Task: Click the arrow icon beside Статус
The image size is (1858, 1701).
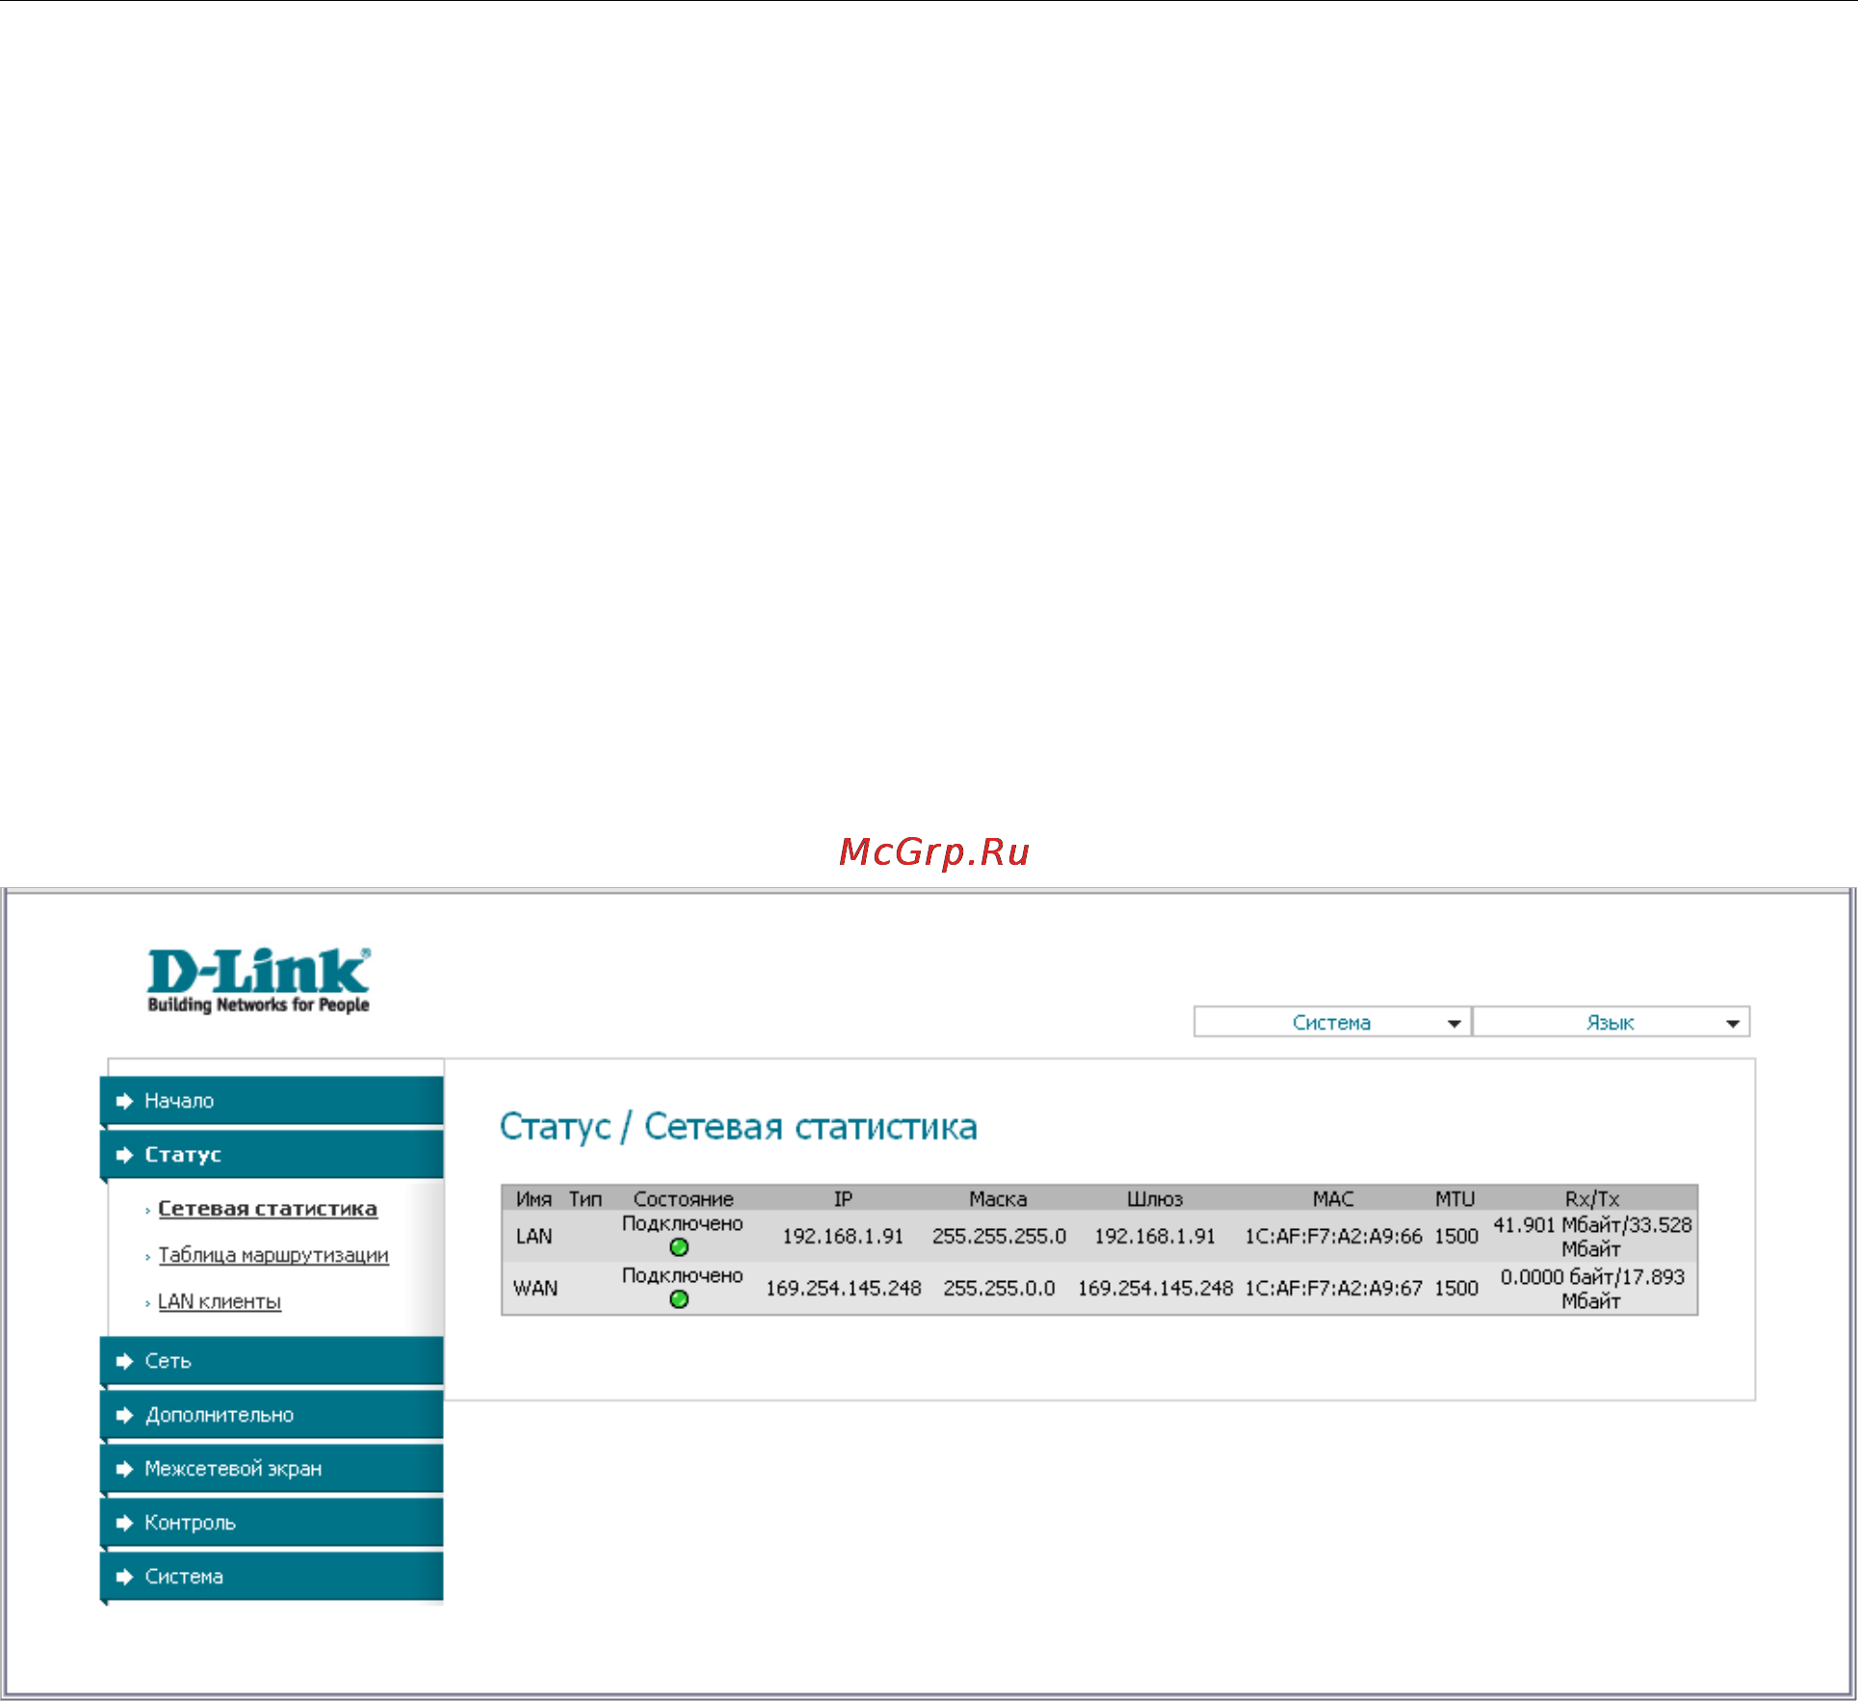Action: click(124, 1155)
